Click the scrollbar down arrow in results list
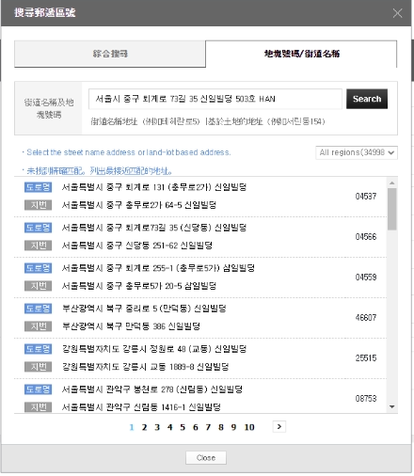The height and width of the screenshot is (476, 414). [392, 406]
